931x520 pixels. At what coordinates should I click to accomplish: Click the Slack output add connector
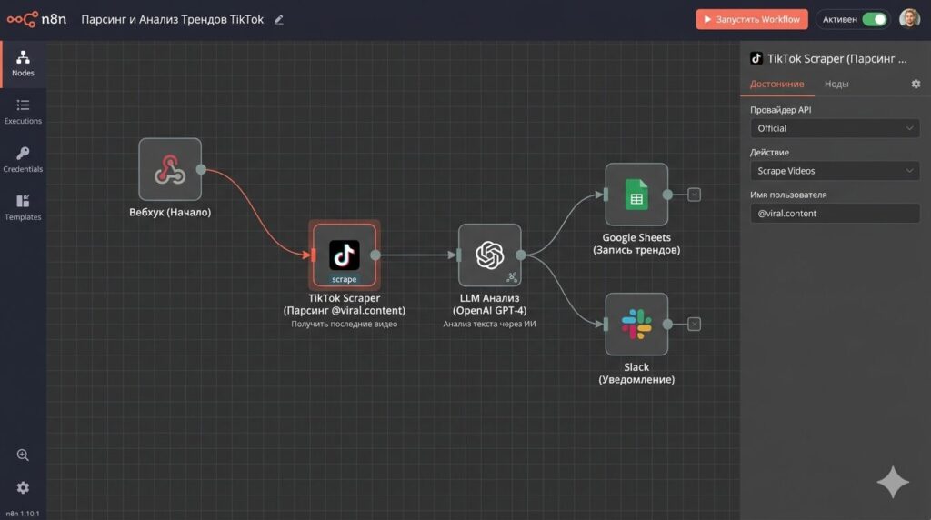click(x=694, y=325)
